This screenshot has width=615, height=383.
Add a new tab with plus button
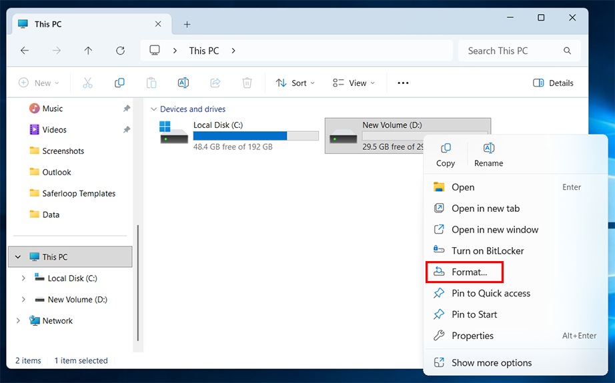(x=187, y=24)
